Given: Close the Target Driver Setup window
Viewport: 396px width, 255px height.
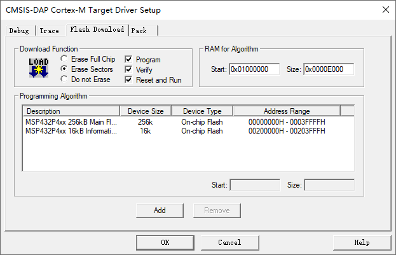Looking at the screenshot, I should pyautogui.click(x=386, y=10).
